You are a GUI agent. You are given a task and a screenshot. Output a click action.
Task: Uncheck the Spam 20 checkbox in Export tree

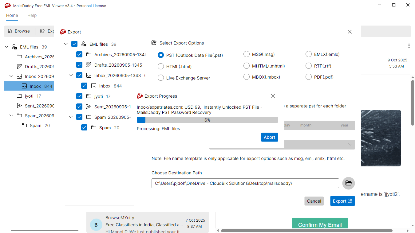(84, 127)
